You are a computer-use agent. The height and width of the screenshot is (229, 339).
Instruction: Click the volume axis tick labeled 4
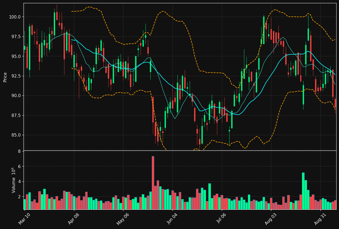coord(20,181)
